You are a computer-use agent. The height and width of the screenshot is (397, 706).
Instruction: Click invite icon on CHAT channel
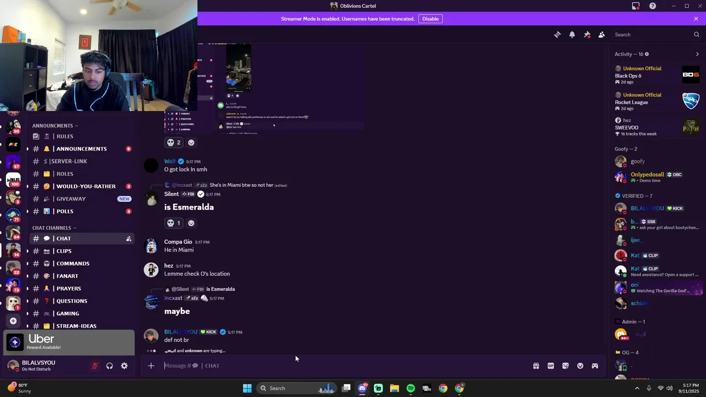tap(129, 239)
